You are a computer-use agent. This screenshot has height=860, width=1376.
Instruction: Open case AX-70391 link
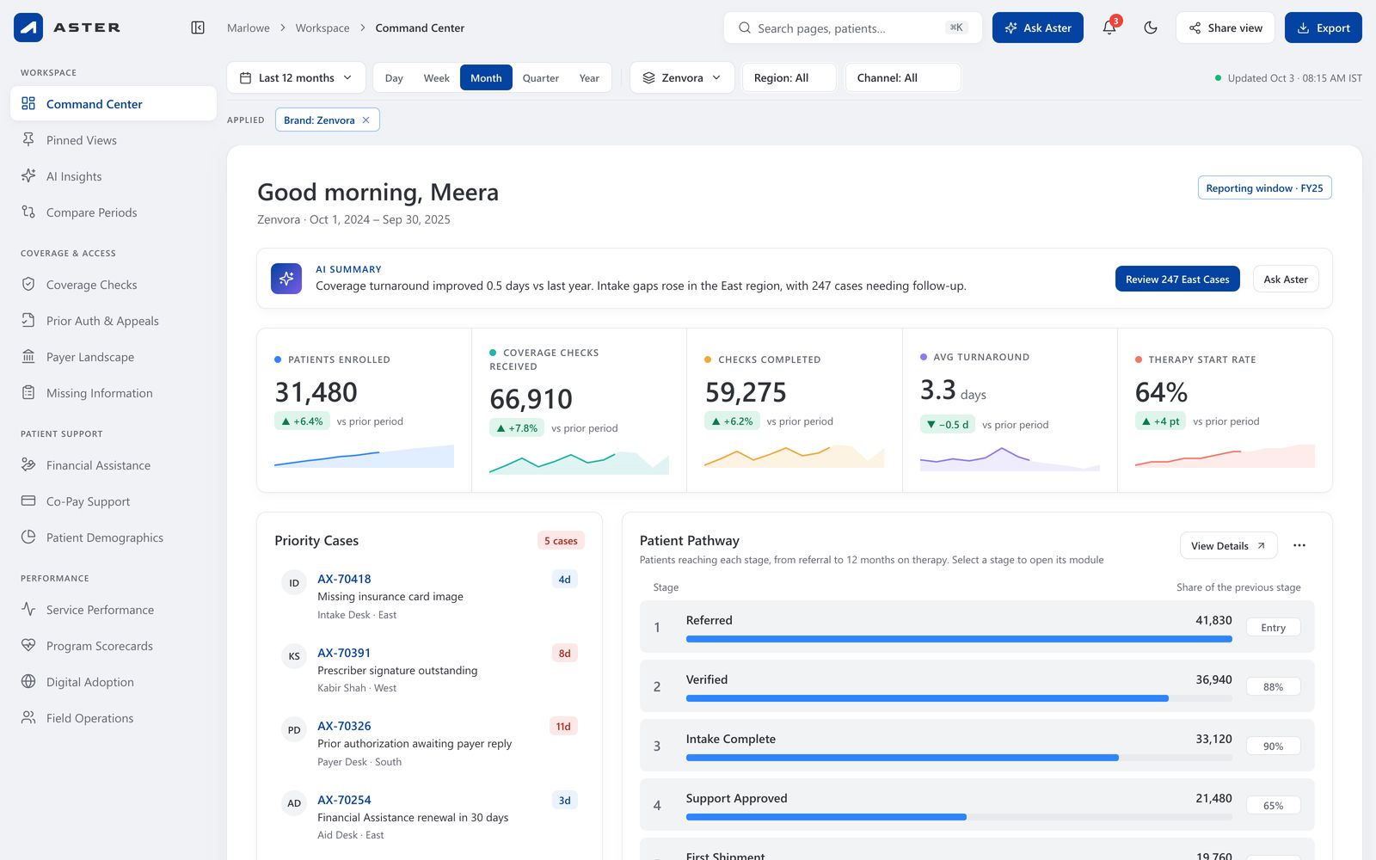344,653
